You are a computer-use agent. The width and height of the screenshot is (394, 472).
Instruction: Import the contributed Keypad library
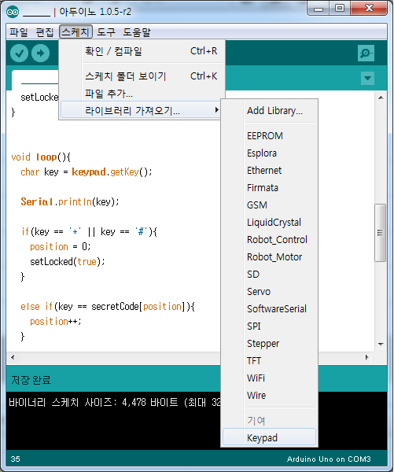[x=270, y=437]
